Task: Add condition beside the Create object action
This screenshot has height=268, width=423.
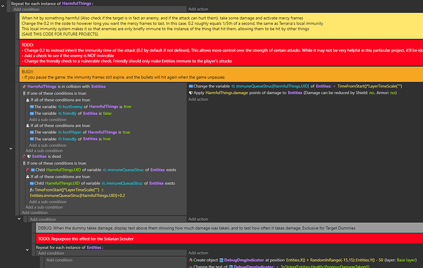Action: 59,260
